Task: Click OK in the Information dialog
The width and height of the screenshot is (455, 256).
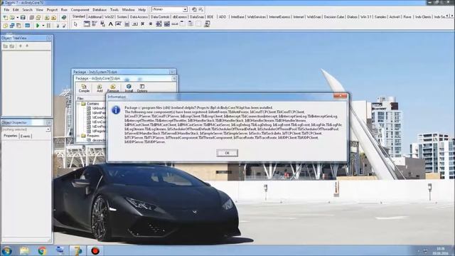Action: point(227,153)
